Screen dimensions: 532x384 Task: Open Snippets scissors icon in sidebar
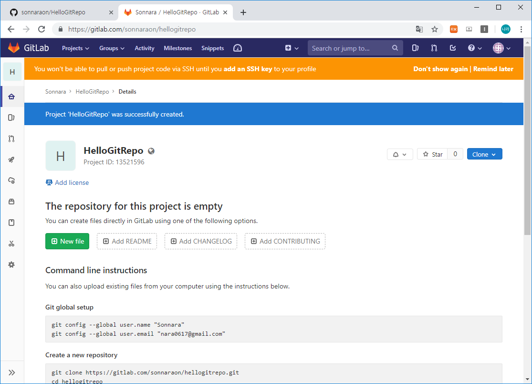tap(11, 244)
